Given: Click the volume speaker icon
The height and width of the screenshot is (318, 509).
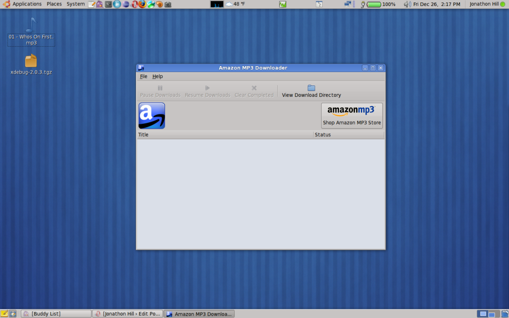Looking at the screenshot, I should click(x=407, y=4).
